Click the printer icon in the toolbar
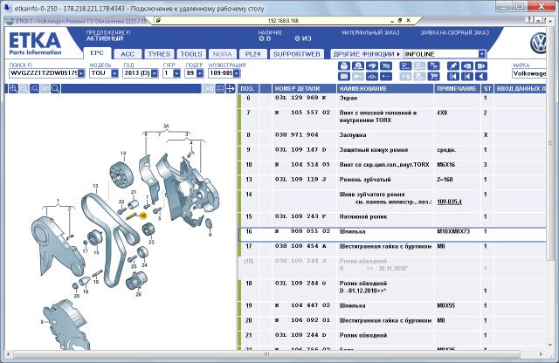Image resolution: width=559 pixels, height=363 pixels. [343, 65]
